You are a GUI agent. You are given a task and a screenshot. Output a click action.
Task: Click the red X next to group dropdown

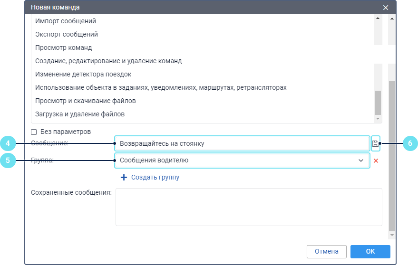tap(376, 161)
